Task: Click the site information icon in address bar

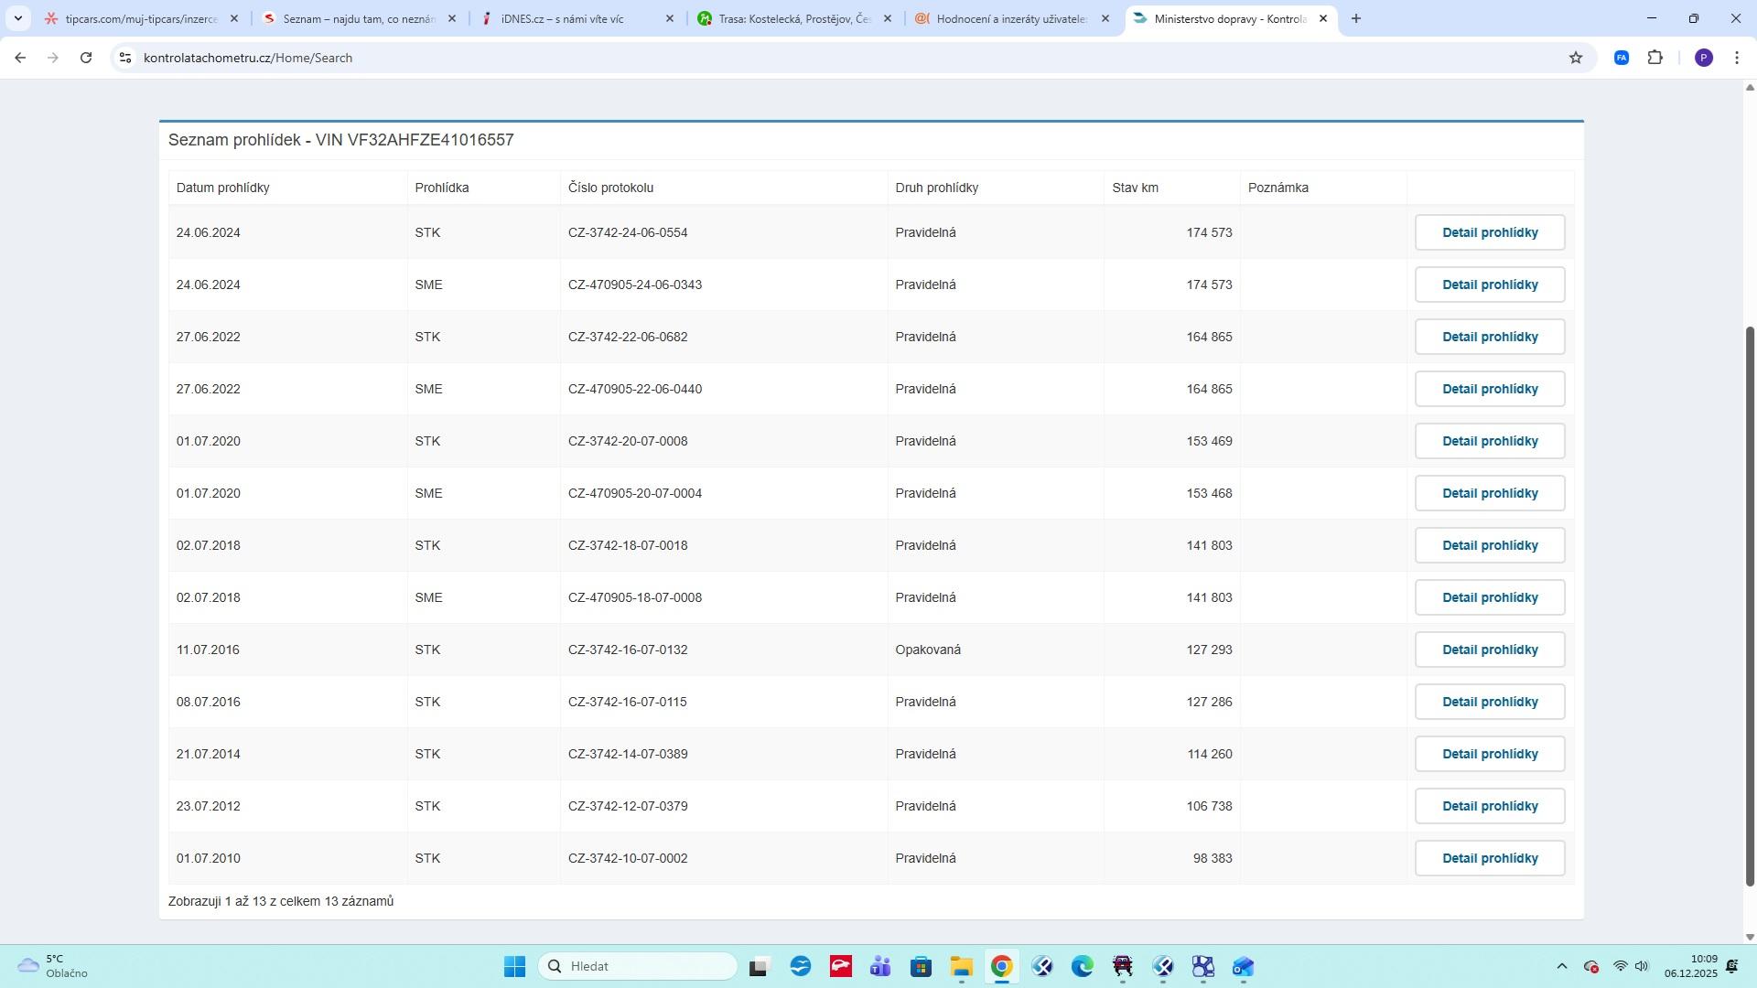Action: 125,58
